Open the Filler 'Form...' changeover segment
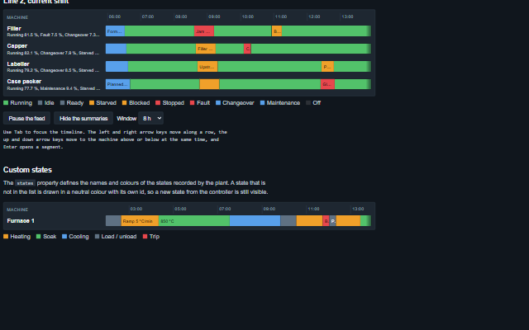The image size is (529, 330). point(115,31)
